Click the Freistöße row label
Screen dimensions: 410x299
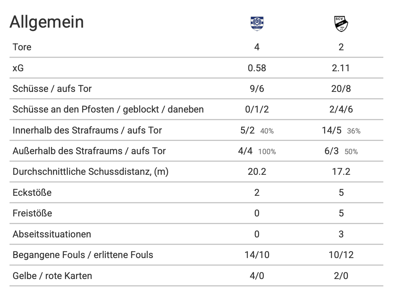coord(32,213)
